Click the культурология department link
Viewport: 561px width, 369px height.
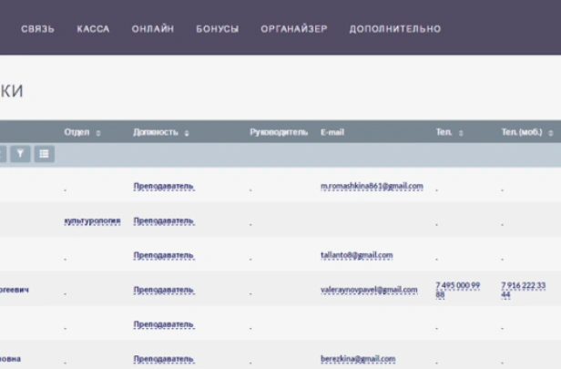click(92, 220)
